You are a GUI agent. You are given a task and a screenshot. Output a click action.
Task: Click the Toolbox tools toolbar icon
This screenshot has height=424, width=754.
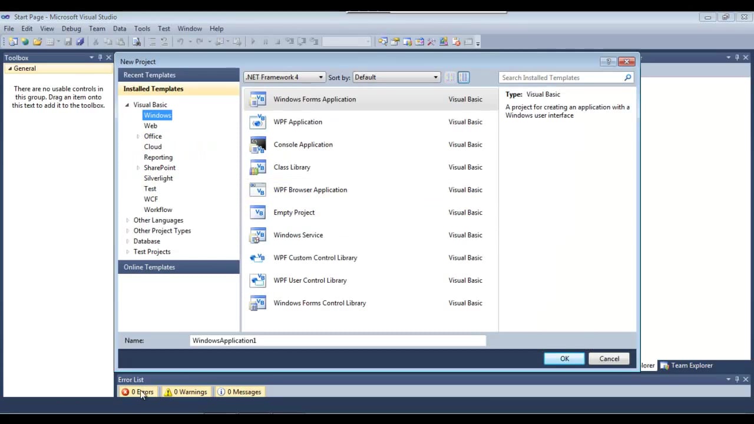(431, 42)
